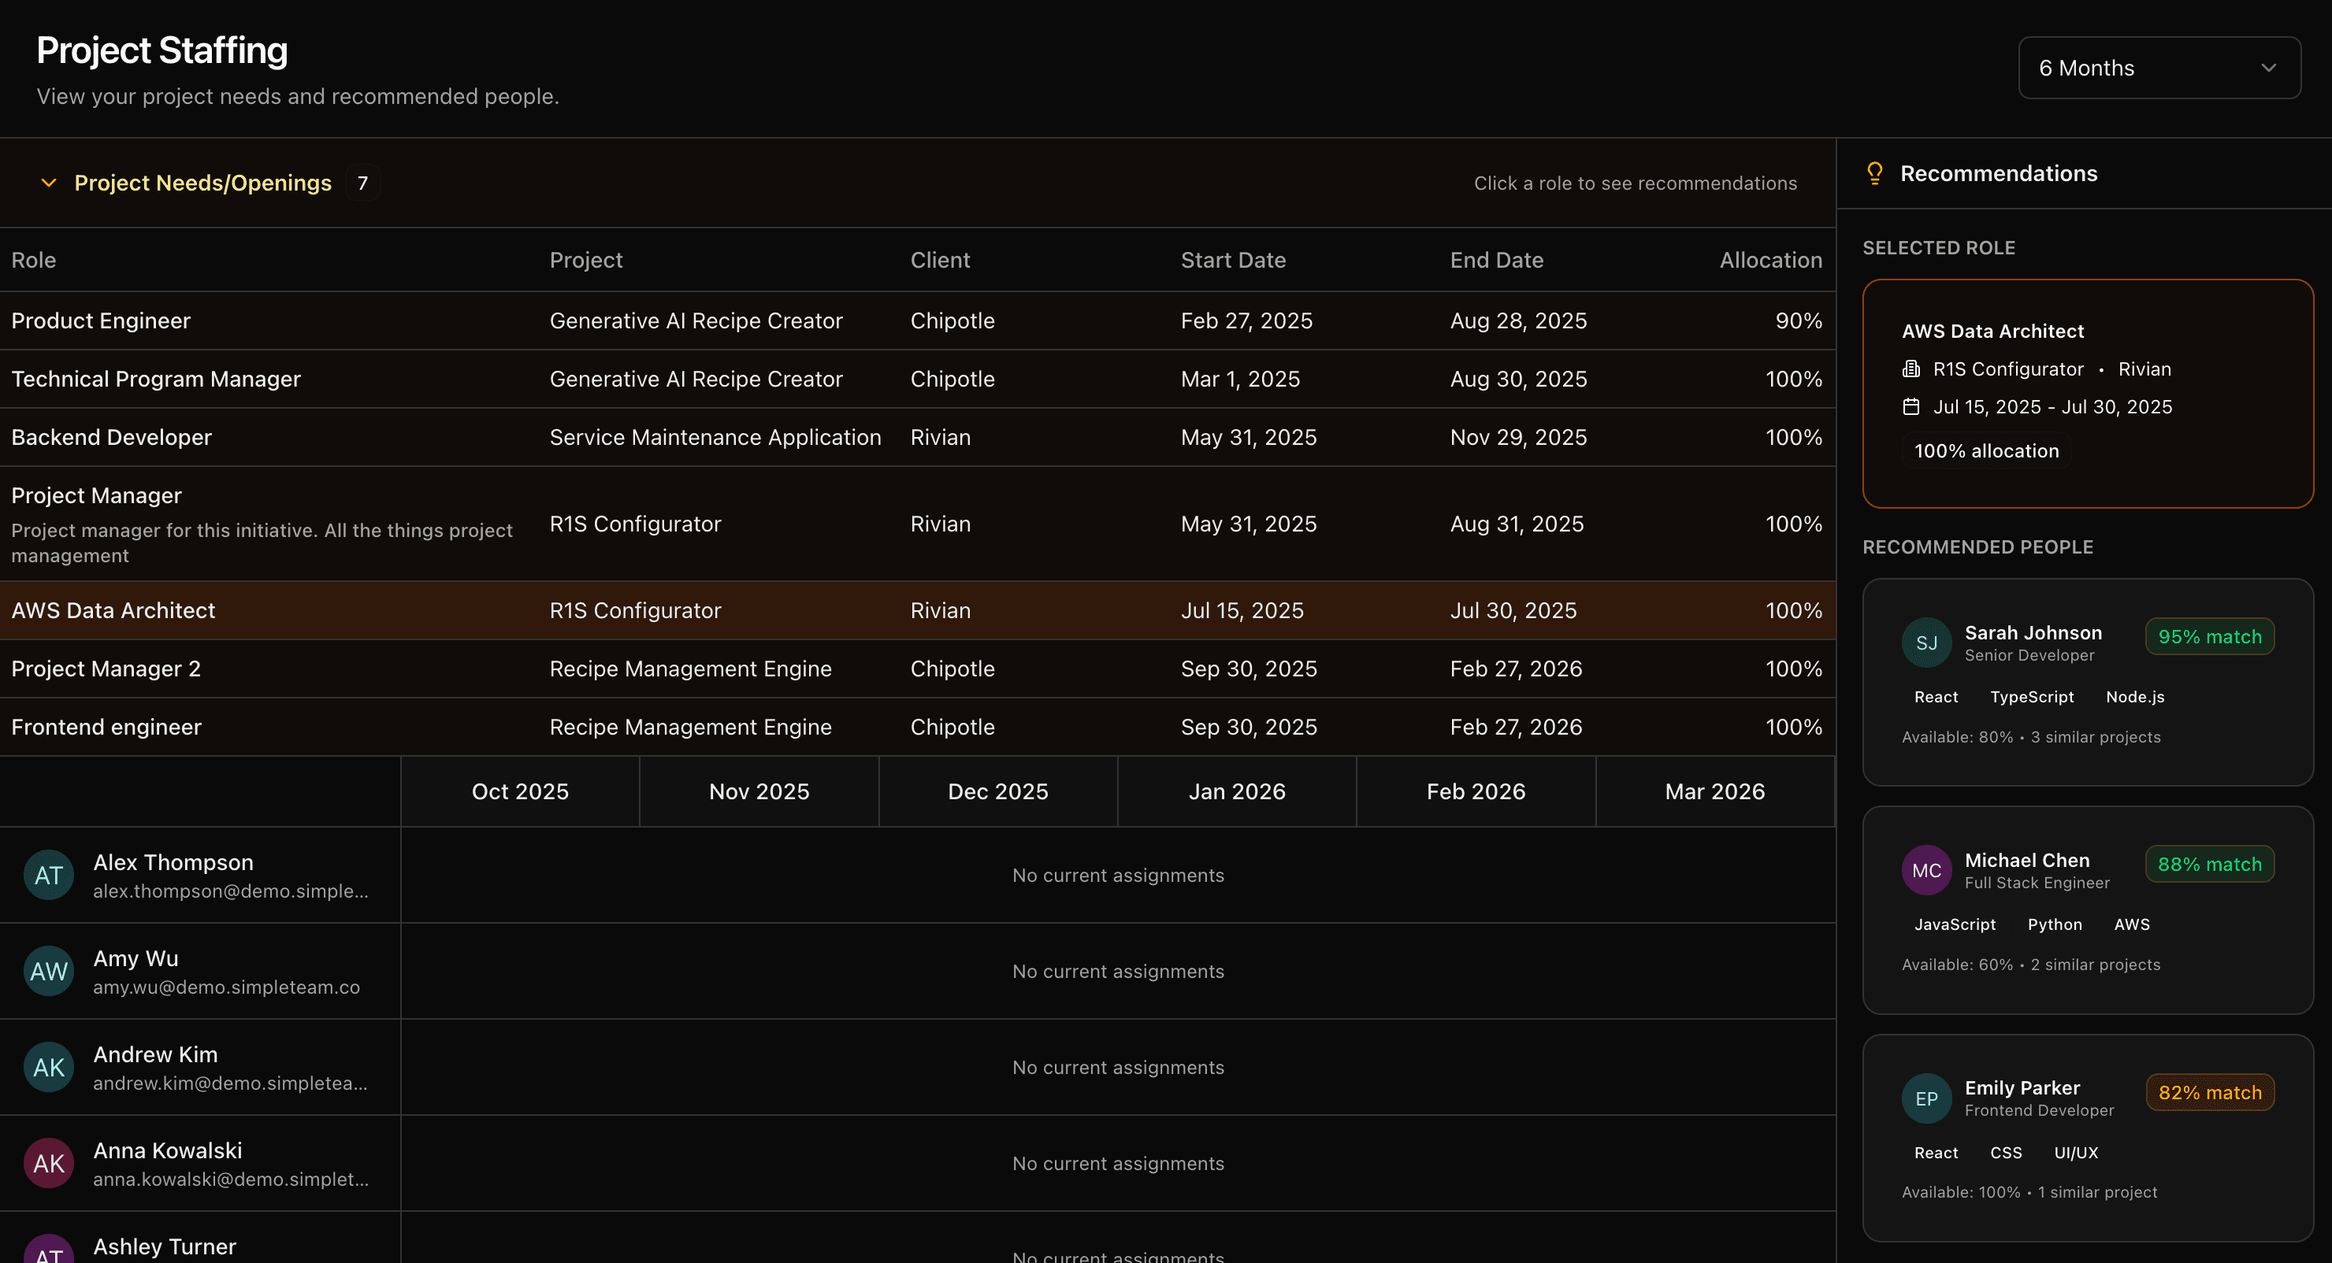
Task: Click the building icon beside R1S Configurator
Action: point(1911,369)
